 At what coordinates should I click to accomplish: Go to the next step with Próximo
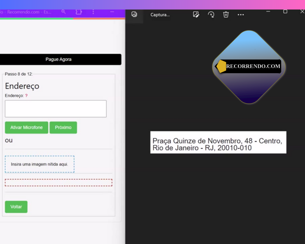click(x=63, y=128)
